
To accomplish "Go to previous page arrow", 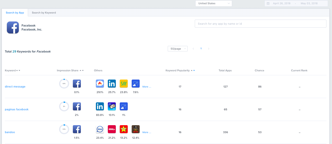I will tap(193, 49).
